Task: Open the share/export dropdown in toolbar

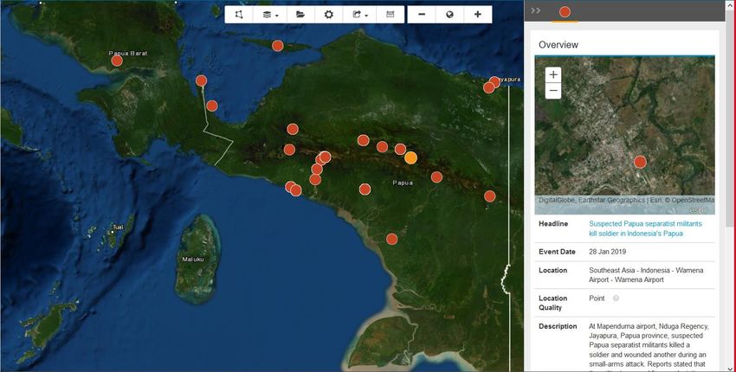Action: click(x=359, y=15)
